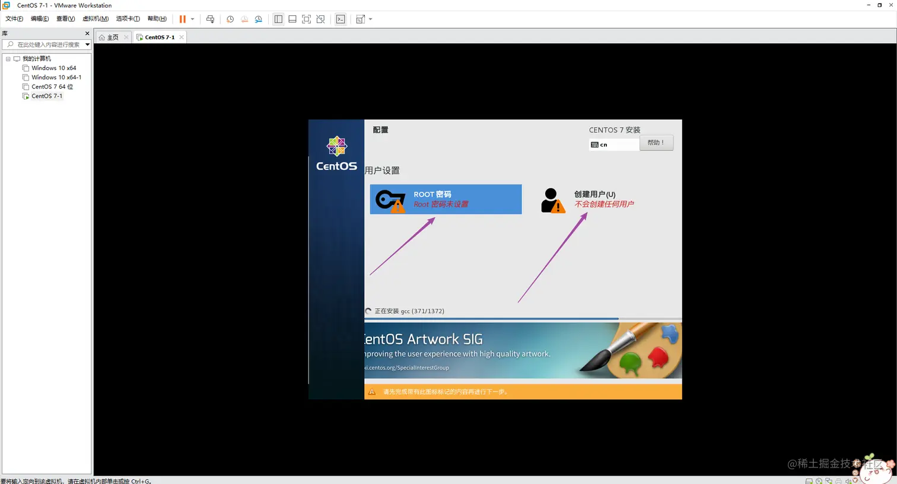
Task: Open the 文件(F) menu
Action: click(14, 19)
